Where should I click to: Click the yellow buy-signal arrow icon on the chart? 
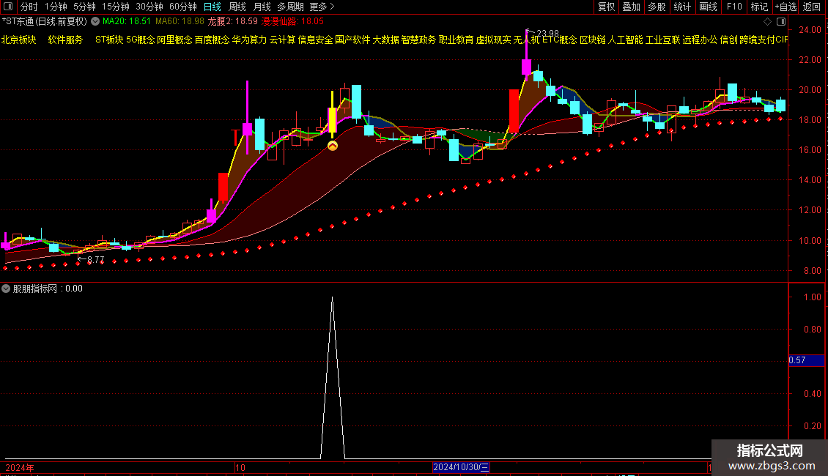[x=333, y=146]
